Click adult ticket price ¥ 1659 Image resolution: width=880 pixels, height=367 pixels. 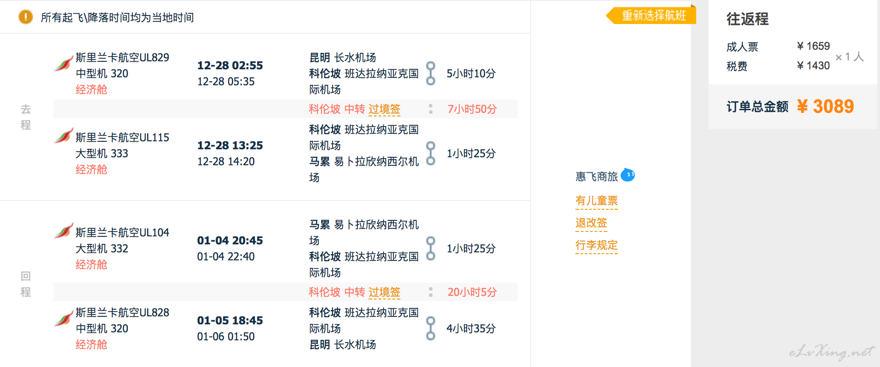click(x=813, y=46)
